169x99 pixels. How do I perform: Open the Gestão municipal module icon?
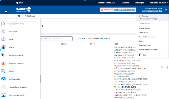(3, 55)
